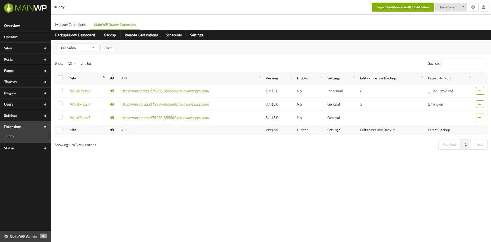Jump to WP Admin of WordPress 4 via login icon
Image resolution: width=491 pixels, height=242 pixels.
tap(112, 104)
